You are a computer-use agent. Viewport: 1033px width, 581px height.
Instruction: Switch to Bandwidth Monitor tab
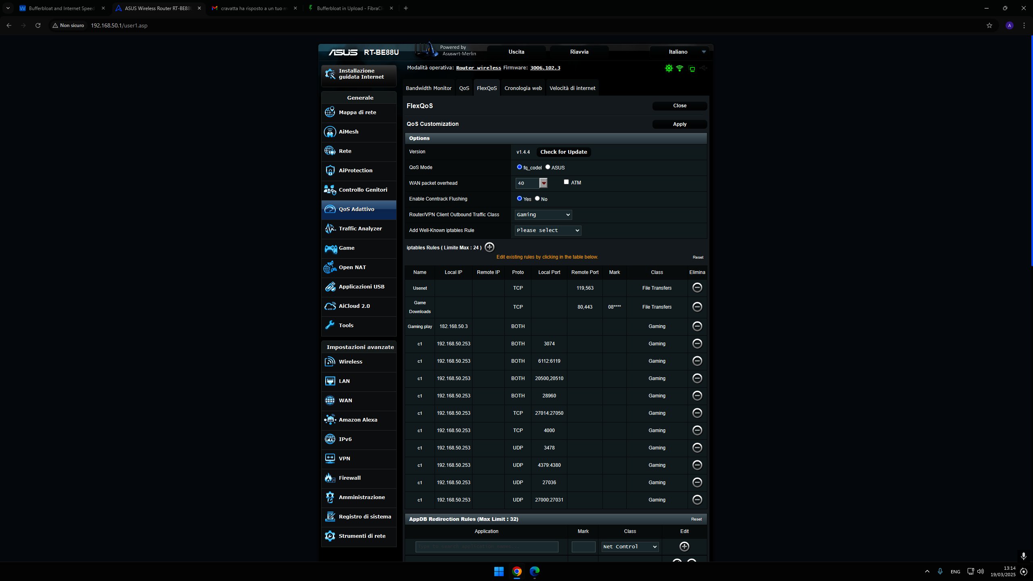coord(429,88)
